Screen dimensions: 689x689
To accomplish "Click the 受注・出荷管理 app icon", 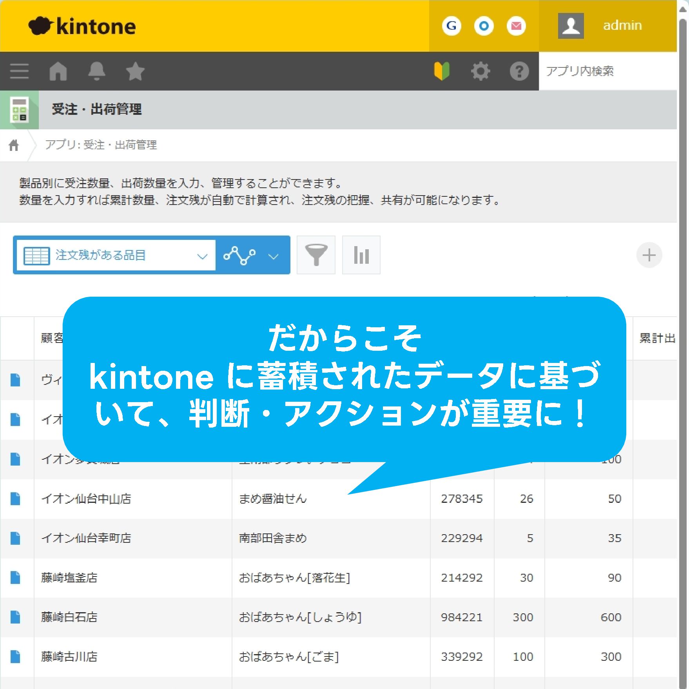I will (x=19, y=110).
